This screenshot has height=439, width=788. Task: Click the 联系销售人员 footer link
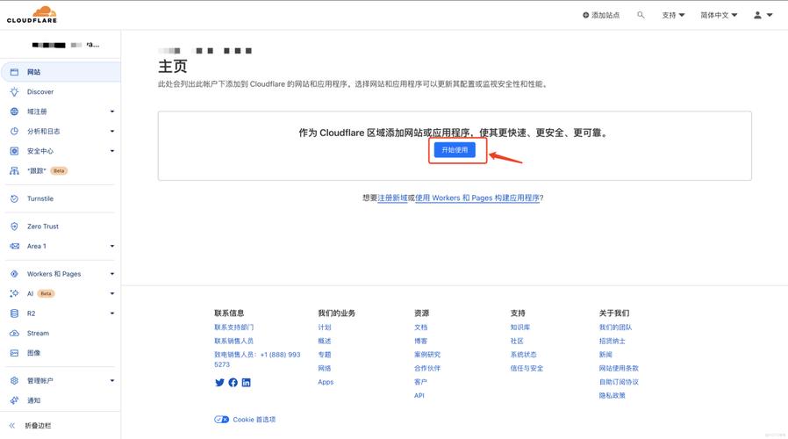click(233, 341)
